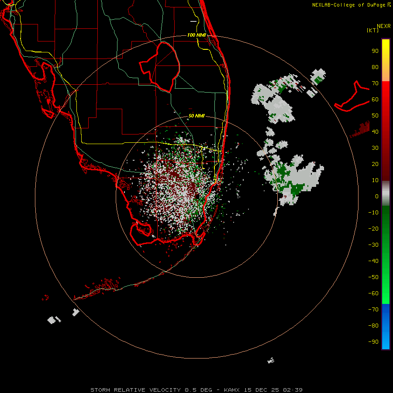
Task: Click the positive 40 scale value
Action: click(375, 131)
